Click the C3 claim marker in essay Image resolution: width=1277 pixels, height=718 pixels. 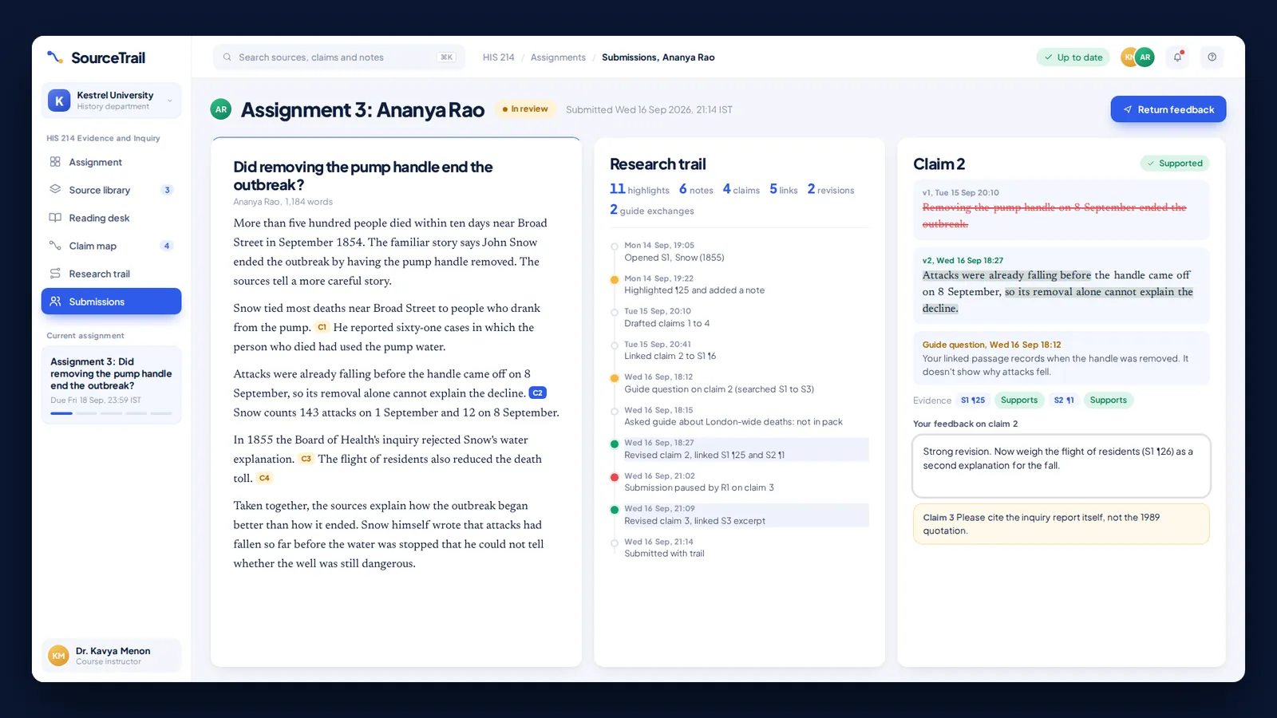point(306,459)
